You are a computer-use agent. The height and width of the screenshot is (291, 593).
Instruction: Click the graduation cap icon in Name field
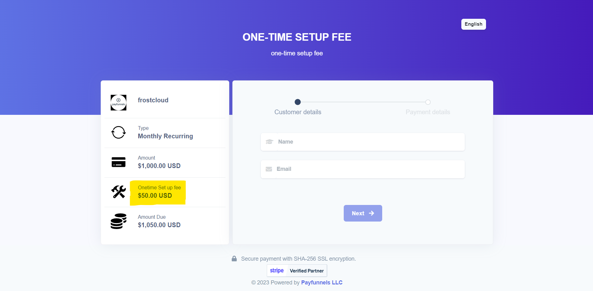tap(269, 142)
